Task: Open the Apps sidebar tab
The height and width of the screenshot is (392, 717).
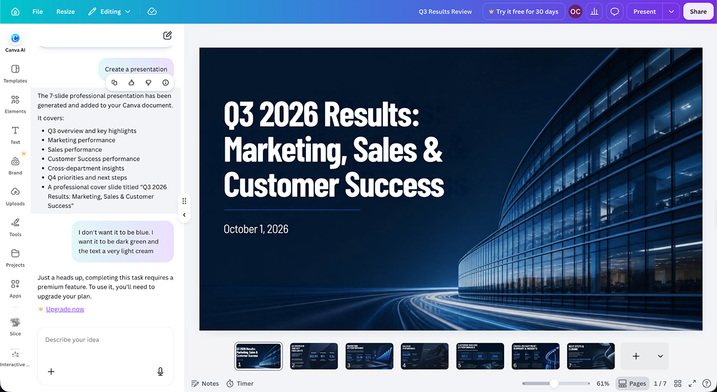Action: tap(16, 289)
